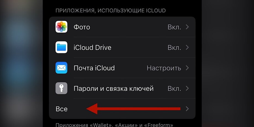Click the ПРИЛОЖЕНИЯ, ИСПОЛЬЗУЮЩИЕ ICLOUD section header
254x127 pixels.
pos(110,11)
